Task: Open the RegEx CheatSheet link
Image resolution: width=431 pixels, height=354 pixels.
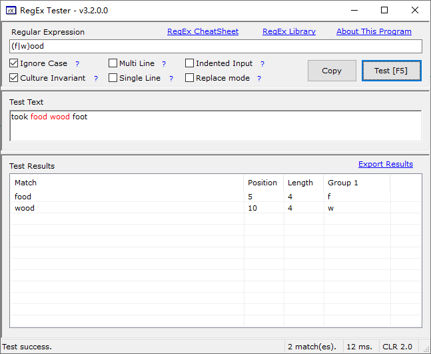Action: pos(203,31)
